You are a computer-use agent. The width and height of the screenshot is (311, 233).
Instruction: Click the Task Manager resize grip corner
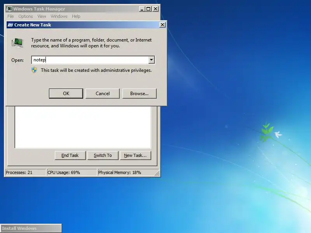[157, 174]
